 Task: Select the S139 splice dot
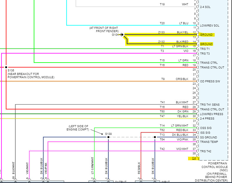[x=108, y=137]
